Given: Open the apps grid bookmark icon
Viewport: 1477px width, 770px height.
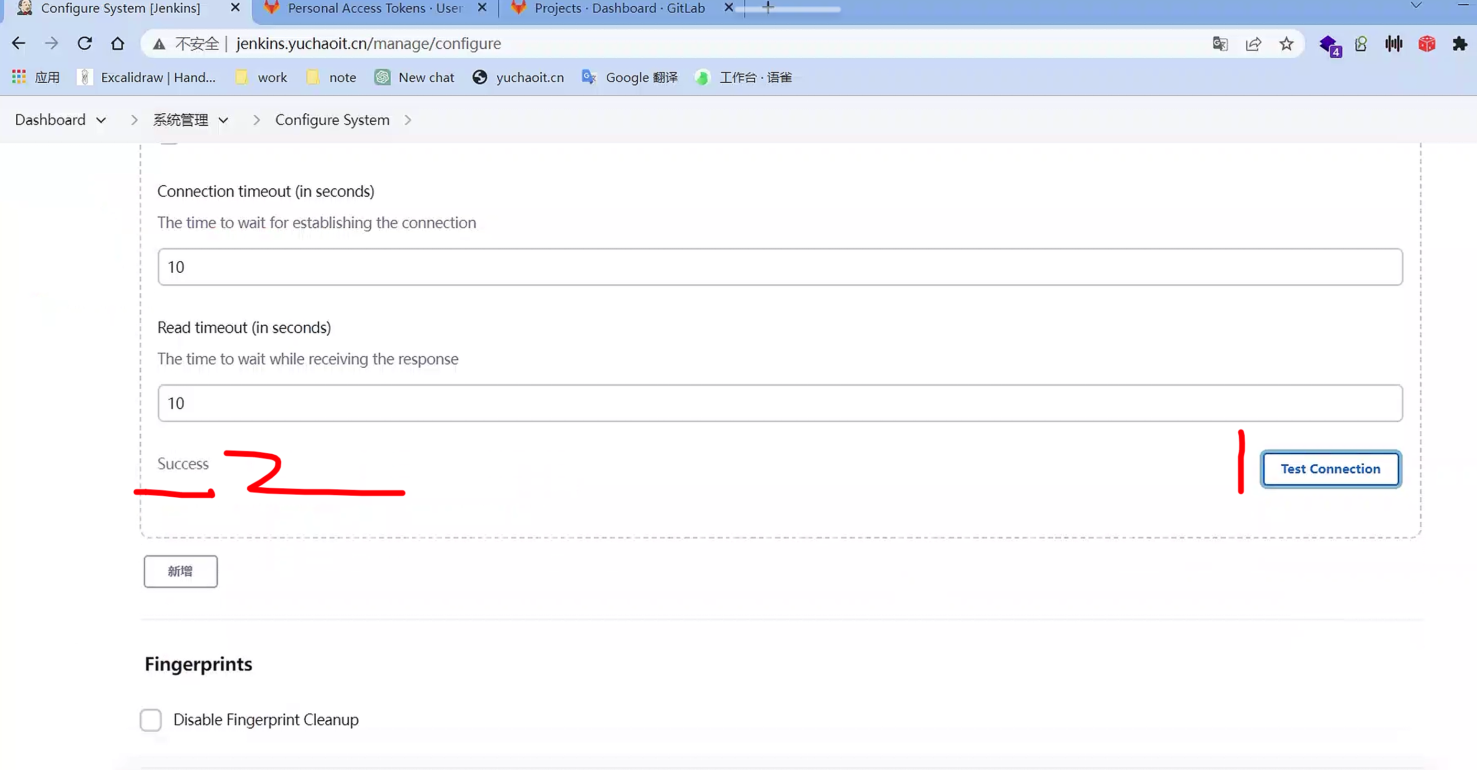Looking at the screenshot, I should point(19,78).
